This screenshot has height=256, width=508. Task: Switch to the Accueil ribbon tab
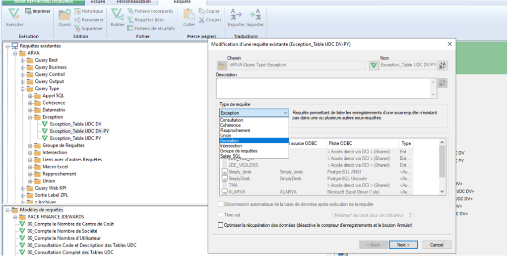(x=98, y=2)
